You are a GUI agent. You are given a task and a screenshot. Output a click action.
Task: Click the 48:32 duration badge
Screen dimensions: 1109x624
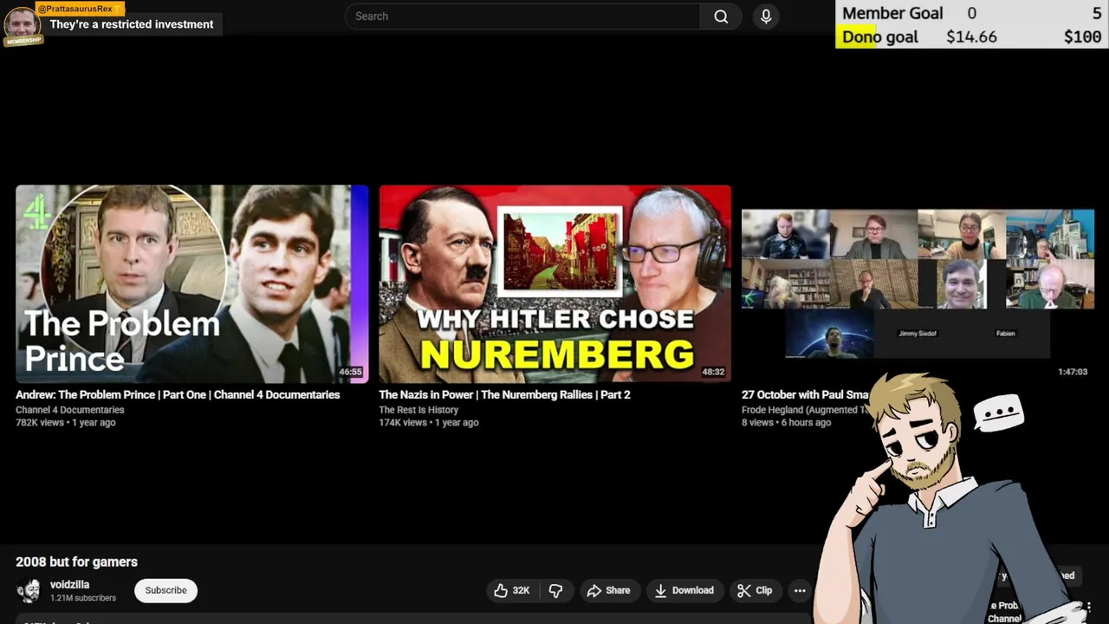click(x=713, y=372)
